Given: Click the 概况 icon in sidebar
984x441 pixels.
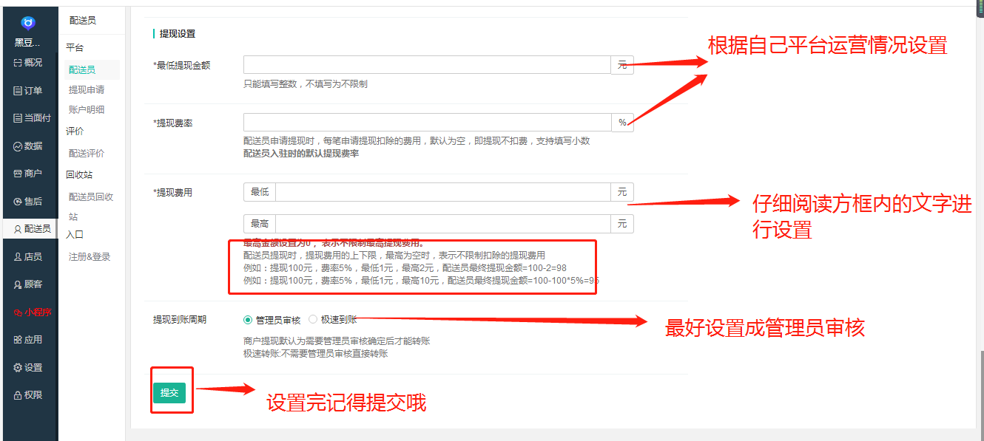Looking at the screenshot, I should (18, 63).
